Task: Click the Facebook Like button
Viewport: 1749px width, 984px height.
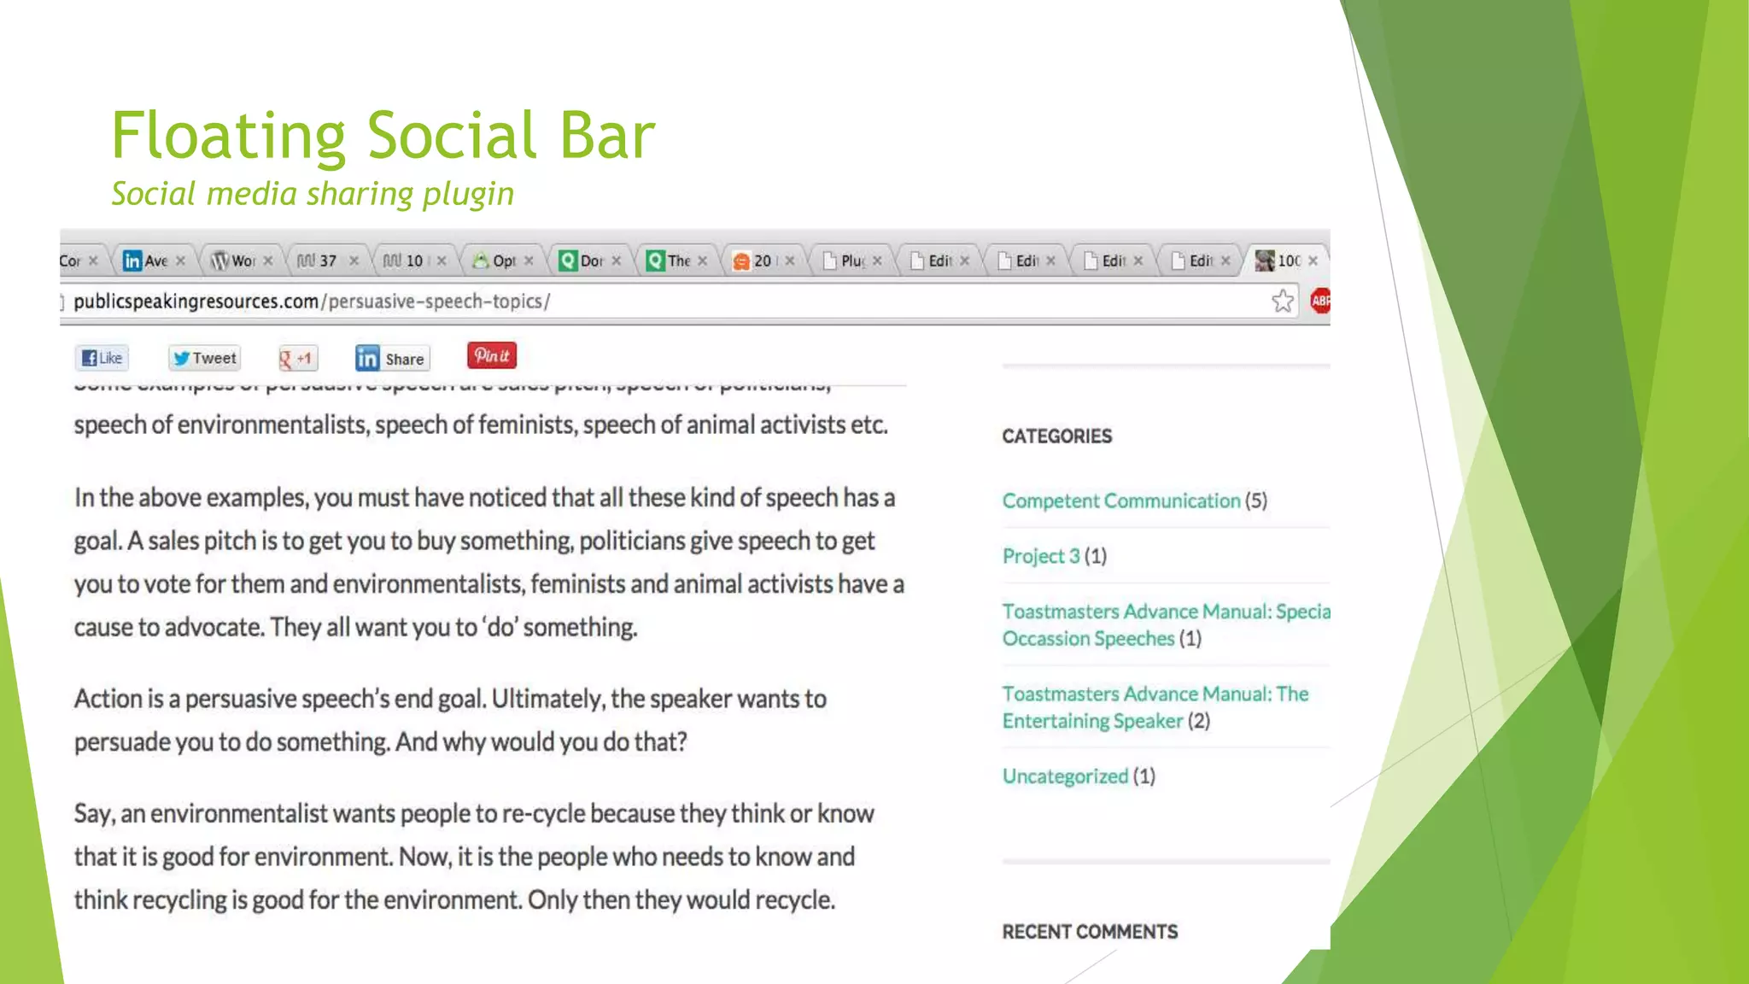Action: point(102,358)
